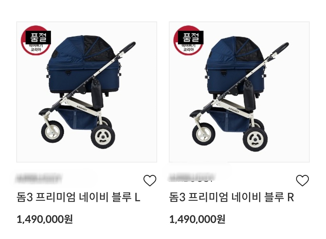Click the 1,490,000원 price under the L product

click(45, 219)
